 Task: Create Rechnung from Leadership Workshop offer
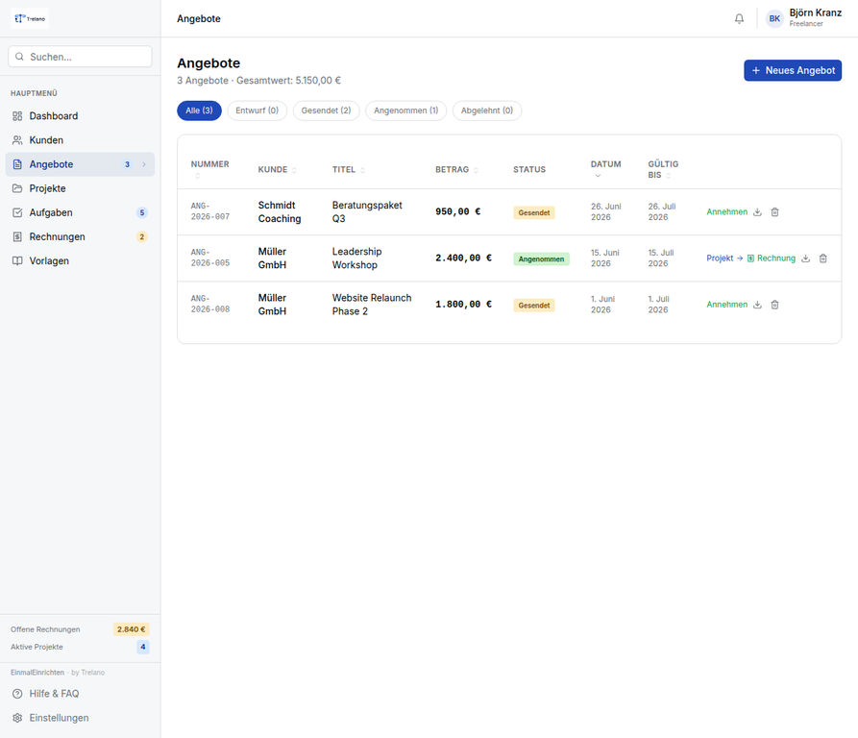(771, 258)
